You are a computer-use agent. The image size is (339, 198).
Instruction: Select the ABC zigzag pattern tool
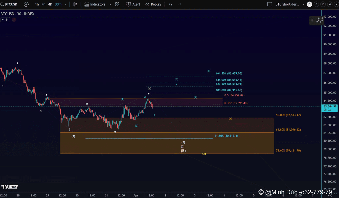[x=320, y=20]
